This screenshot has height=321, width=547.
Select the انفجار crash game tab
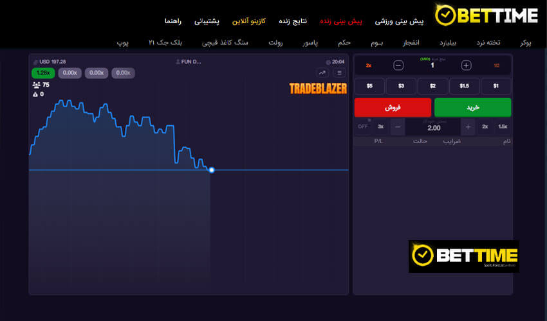411,42
